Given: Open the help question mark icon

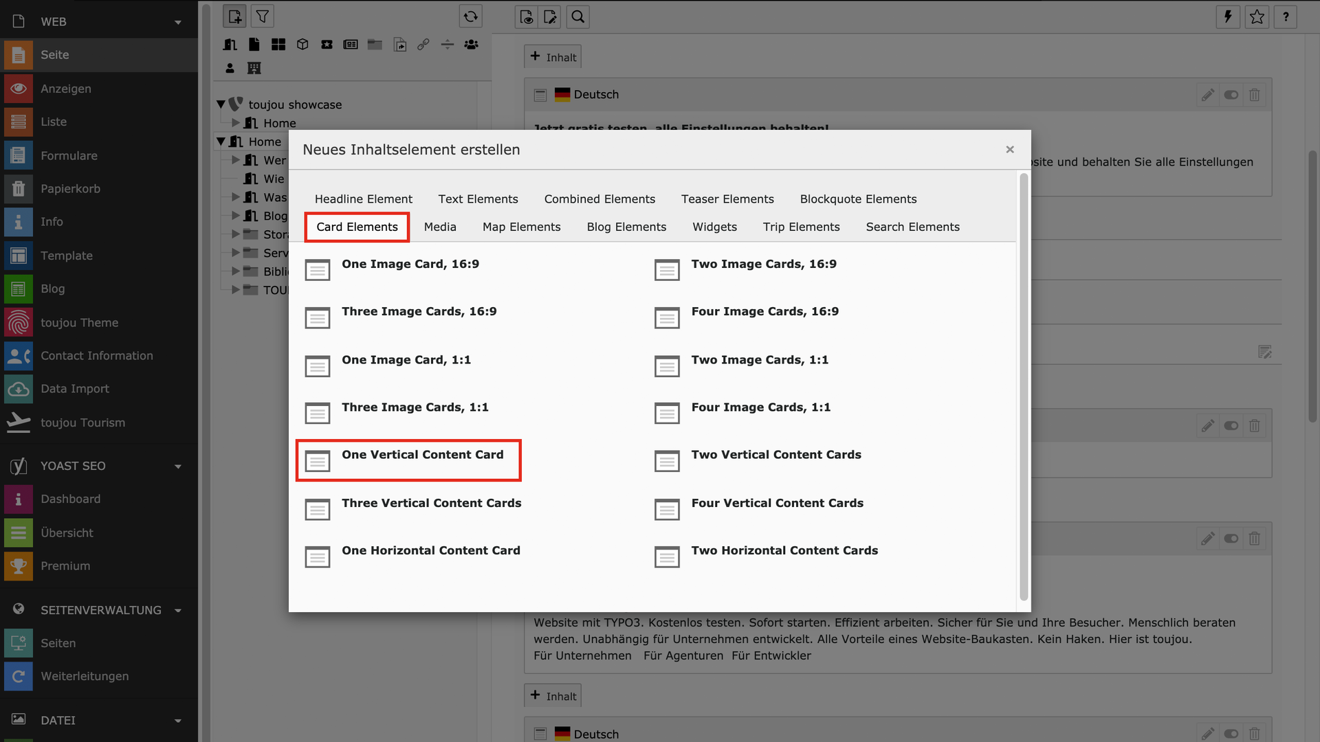Looking at the screenshot, I should (1286, 16).
